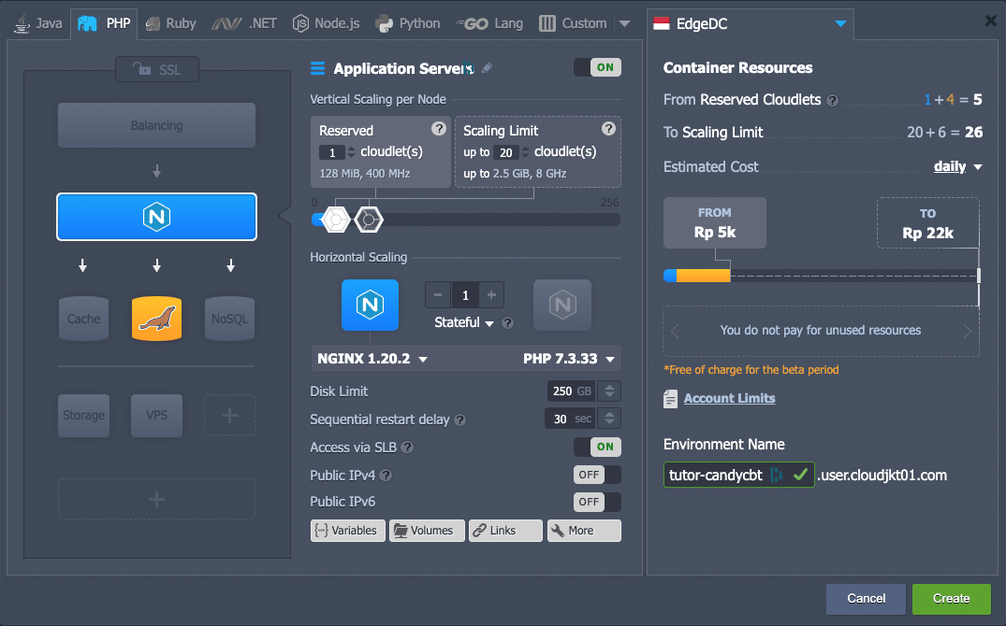The image size is (1006, 626).
Task: Select the MariaDB SQL database node
Action: 156,319
